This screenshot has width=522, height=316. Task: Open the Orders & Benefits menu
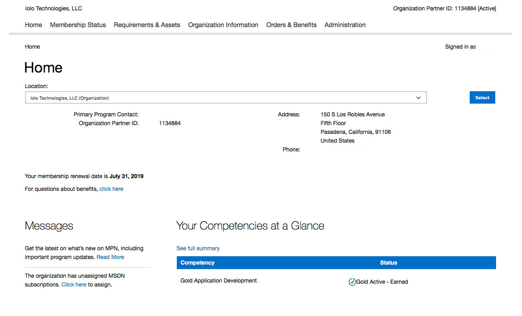click(291, 25)
